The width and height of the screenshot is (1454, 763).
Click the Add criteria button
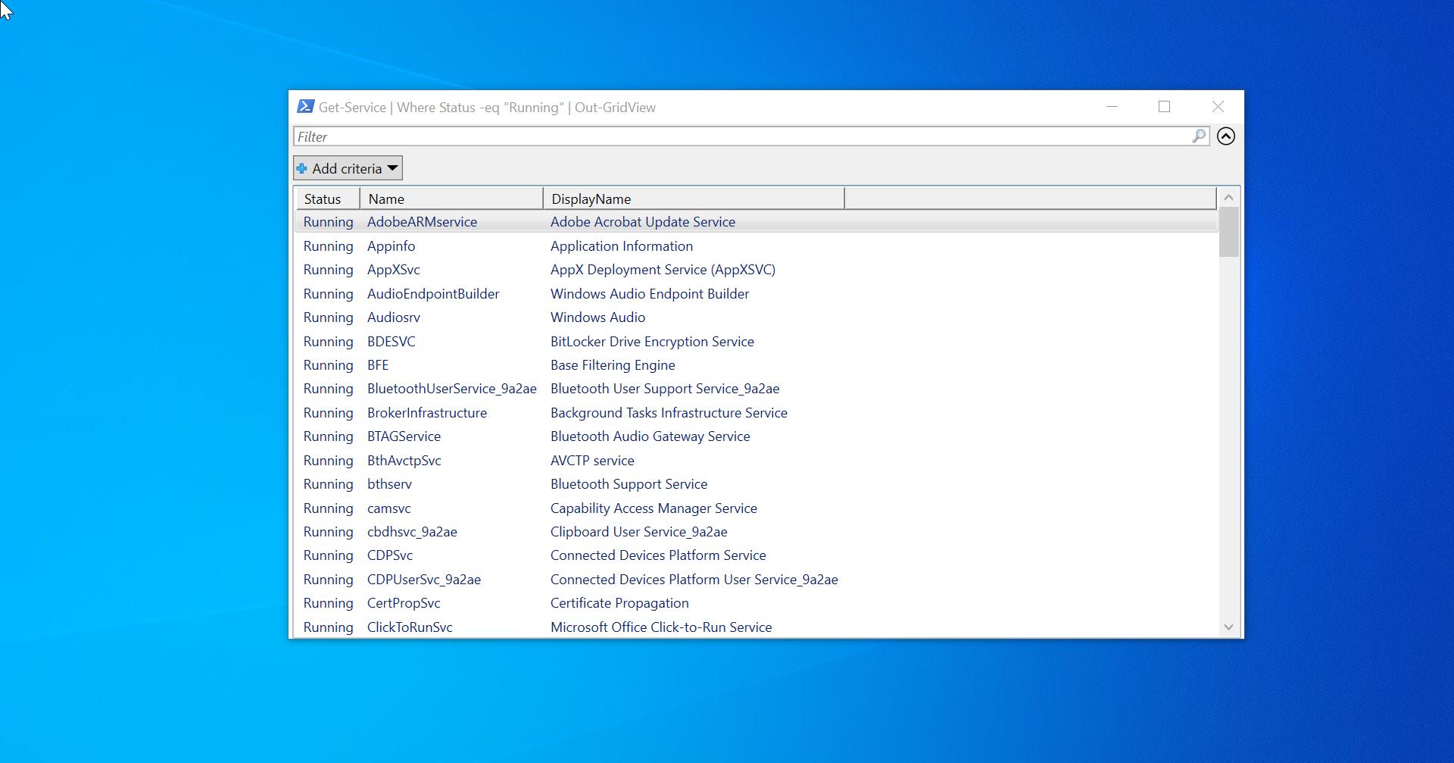pos(347,167)
